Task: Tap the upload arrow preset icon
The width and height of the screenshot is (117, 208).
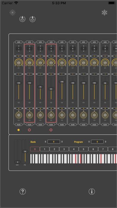Action: (33, 19)
